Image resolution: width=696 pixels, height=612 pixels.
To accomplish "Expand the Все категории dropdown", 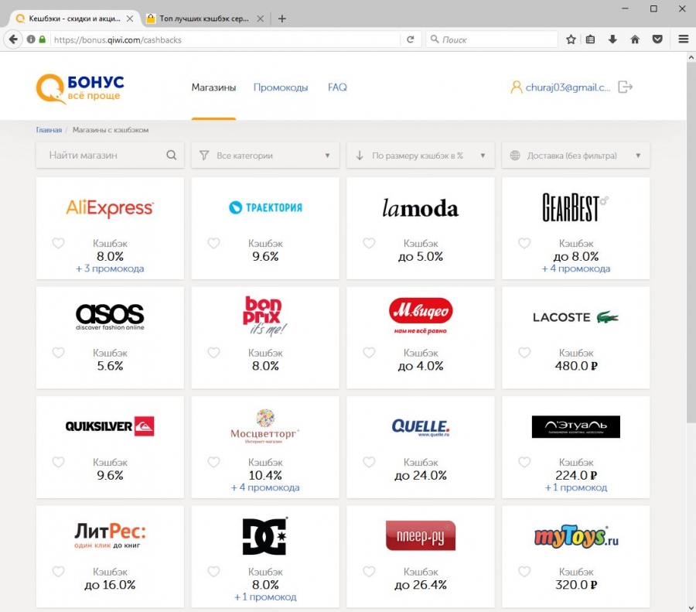I will click(265, 156).
